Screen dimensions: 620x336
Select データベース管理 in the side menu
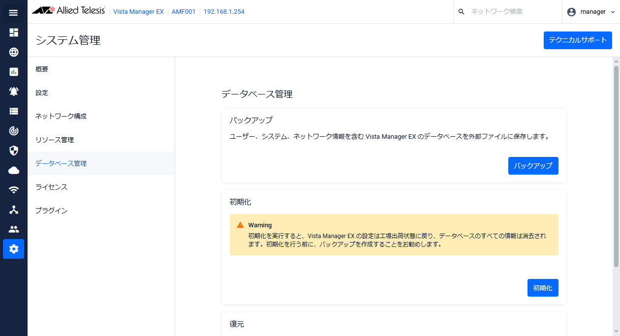pos(101,164)
